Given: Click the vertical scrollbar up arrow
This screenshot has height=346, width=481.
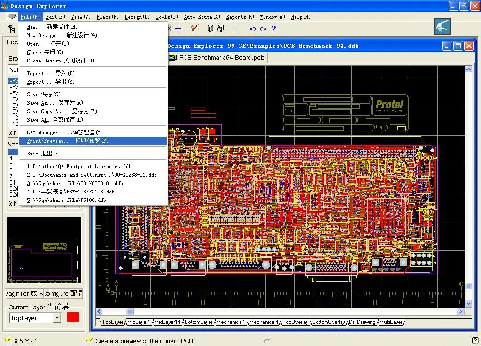Looking at the screenshot, I should pos(468,69).
